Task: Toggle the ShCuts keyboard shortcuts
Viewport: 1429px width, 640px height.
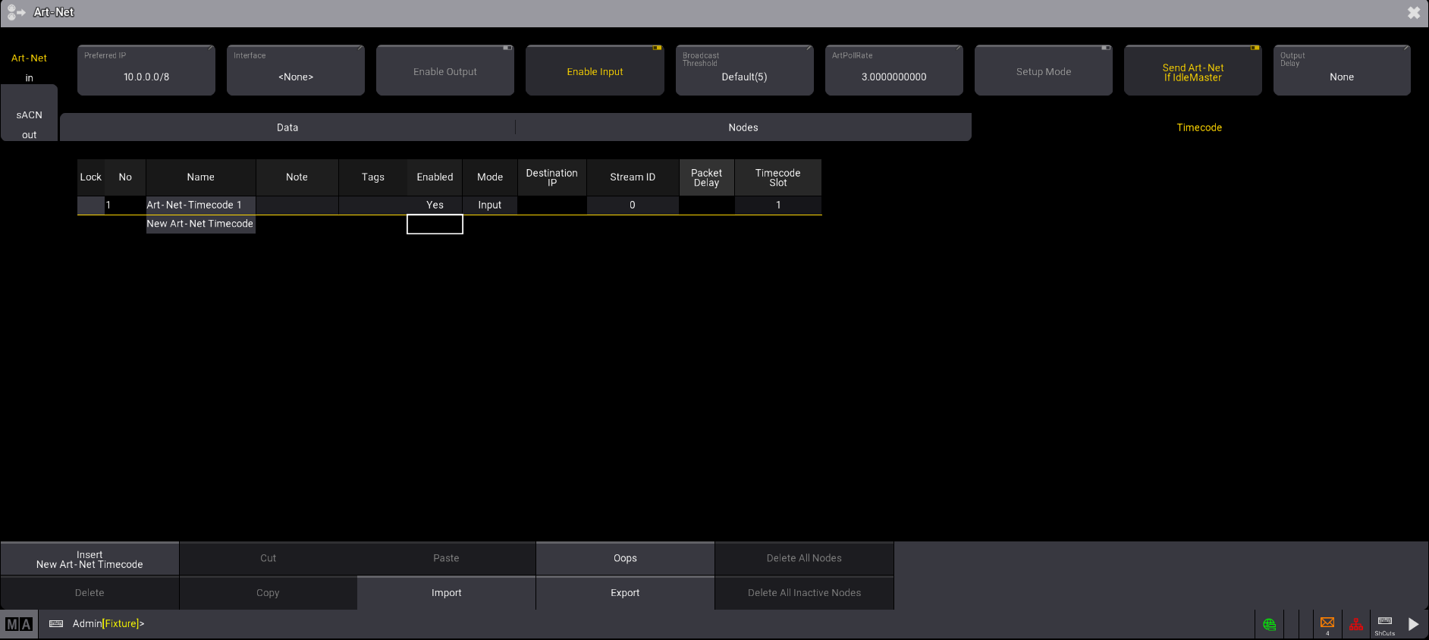Action: point(1385,624)
